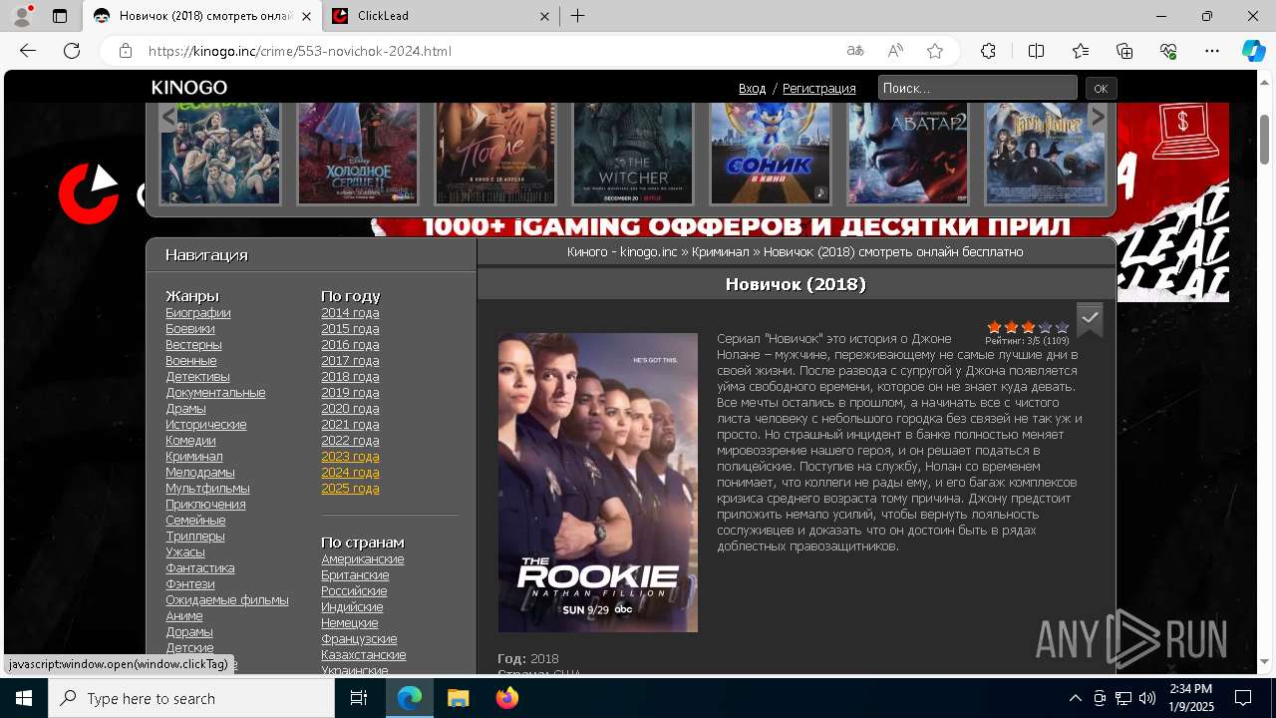This screenshot has width=1276, height=718.
Task: Click the address bar URL
Action: coord(299,51)
